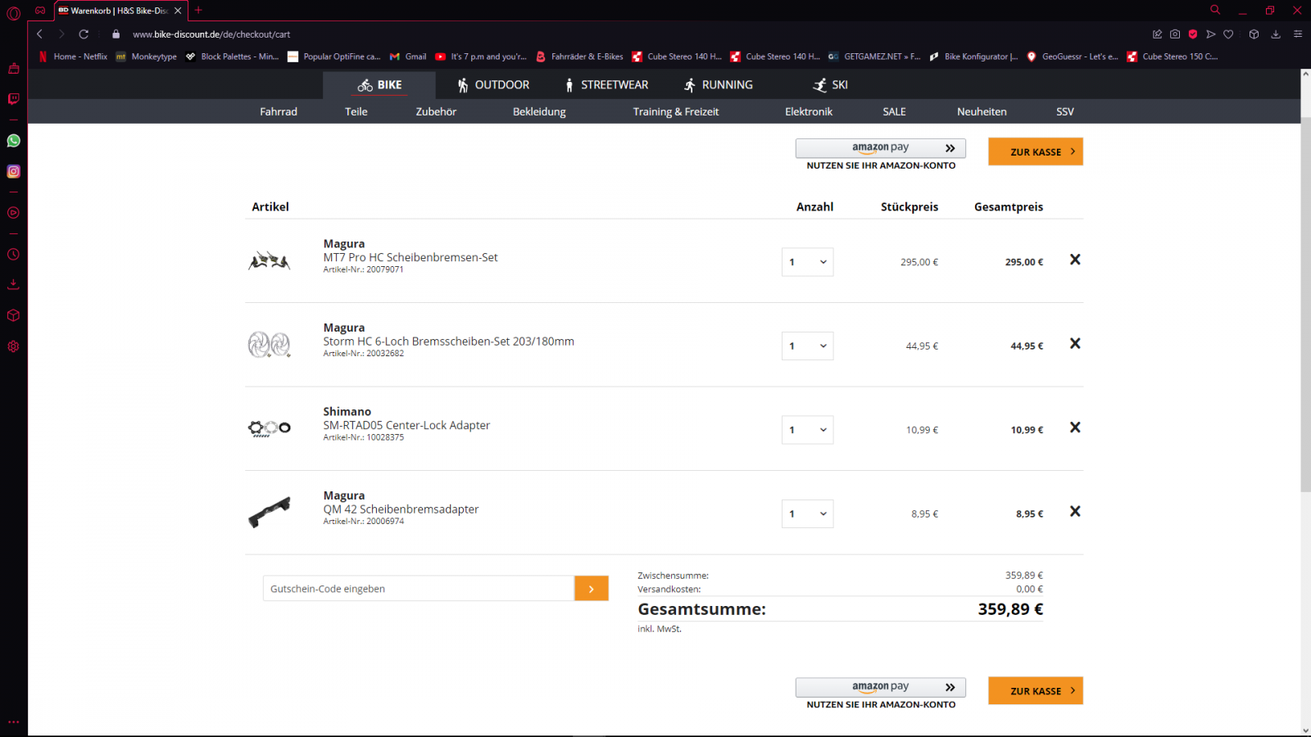The height and width of the screenshot is (737, 1311).
Task: Submit the Gutschein code arrow button
Action: 592,589
